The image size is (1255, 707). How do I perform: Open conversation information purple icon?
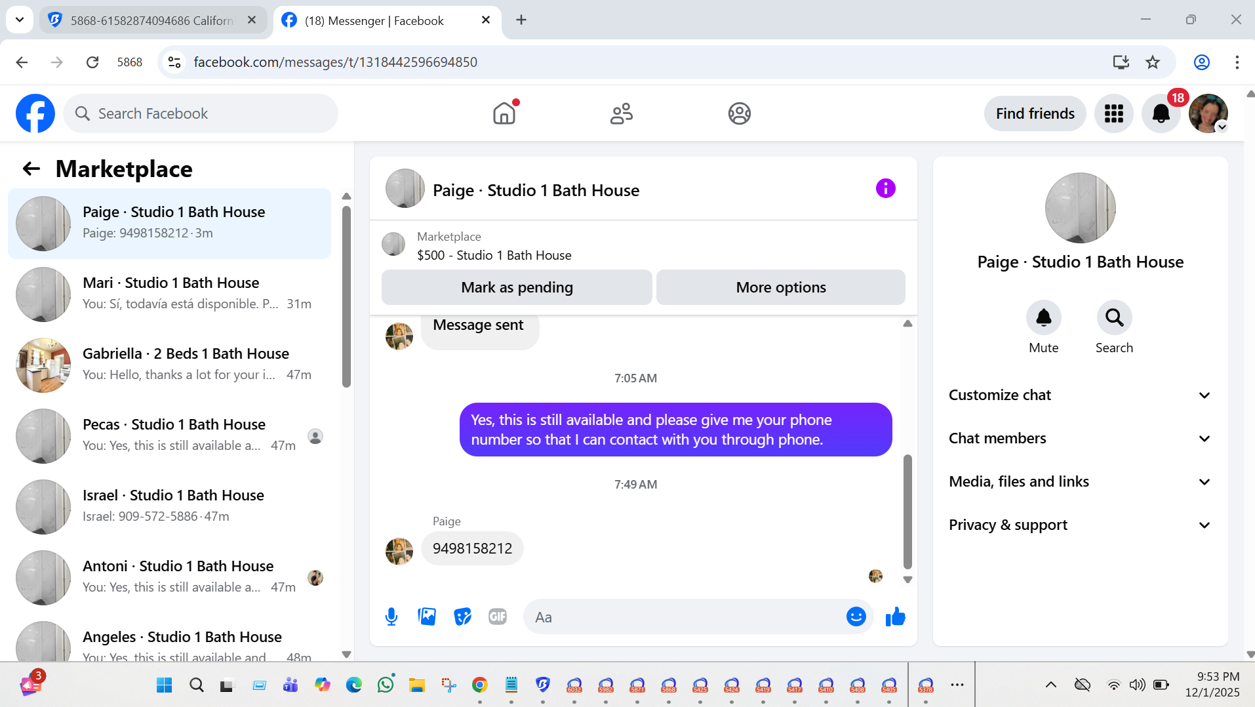point(885,188)
